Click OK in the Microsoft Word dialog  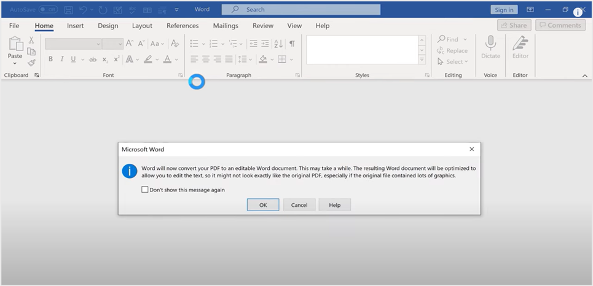(263, 205)
